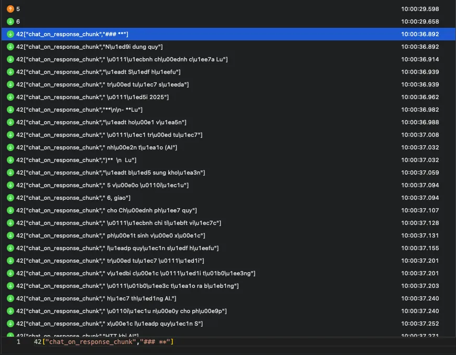Click the download arrow on the "6, giao" chunk
Image resolution: width=456 pixels, height=355 pixels.
click(x=10, y=198)
